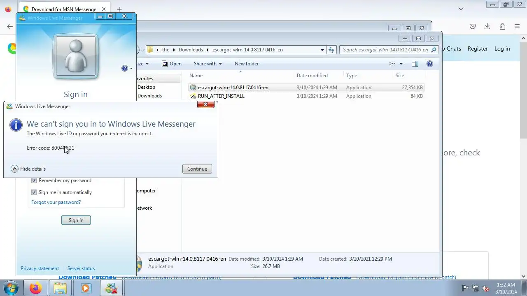Open the Forgot your password link

click(56, 202)
